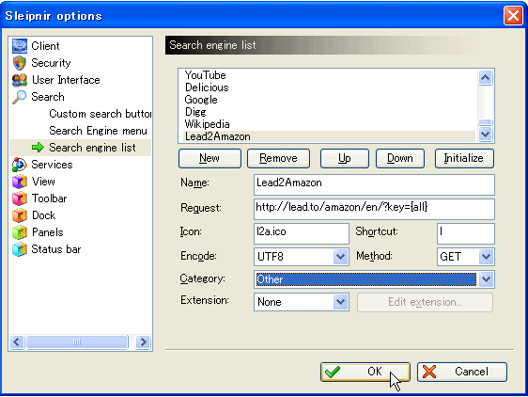Select the Status bar icon
The image size is (528, 397).
click(20, 249)
